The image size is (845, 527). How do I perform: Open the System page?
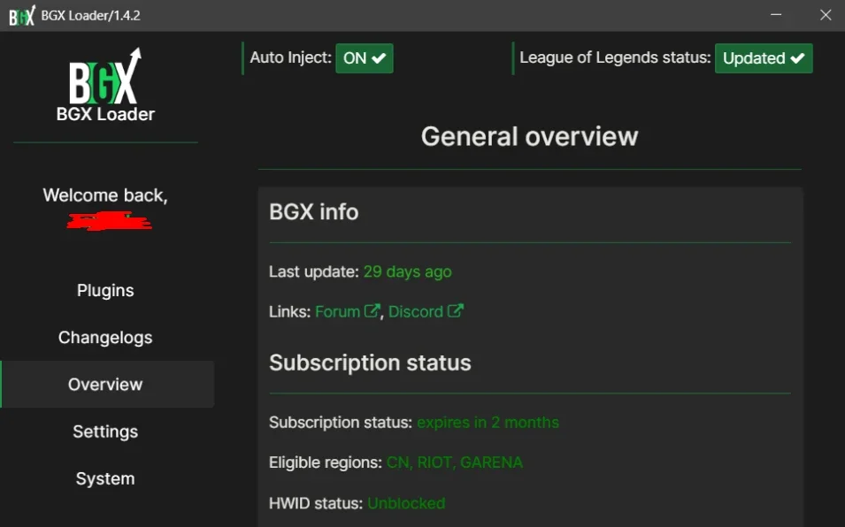coord(105,478)
